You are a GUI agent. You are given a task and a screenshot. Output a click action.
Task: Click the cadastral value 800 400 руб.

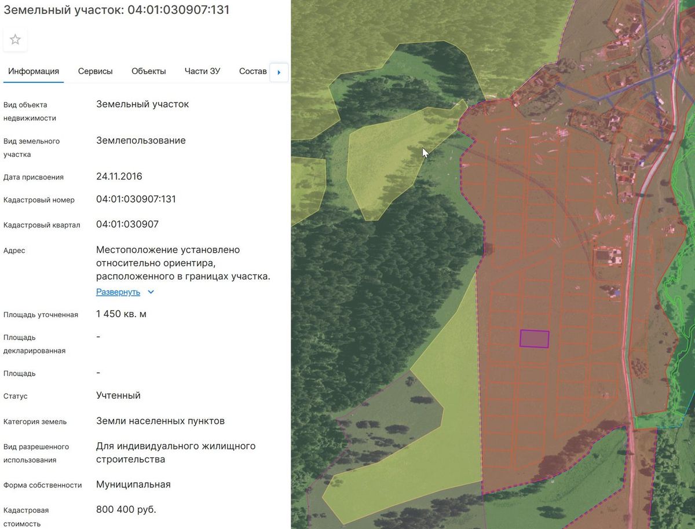[126, 510]
